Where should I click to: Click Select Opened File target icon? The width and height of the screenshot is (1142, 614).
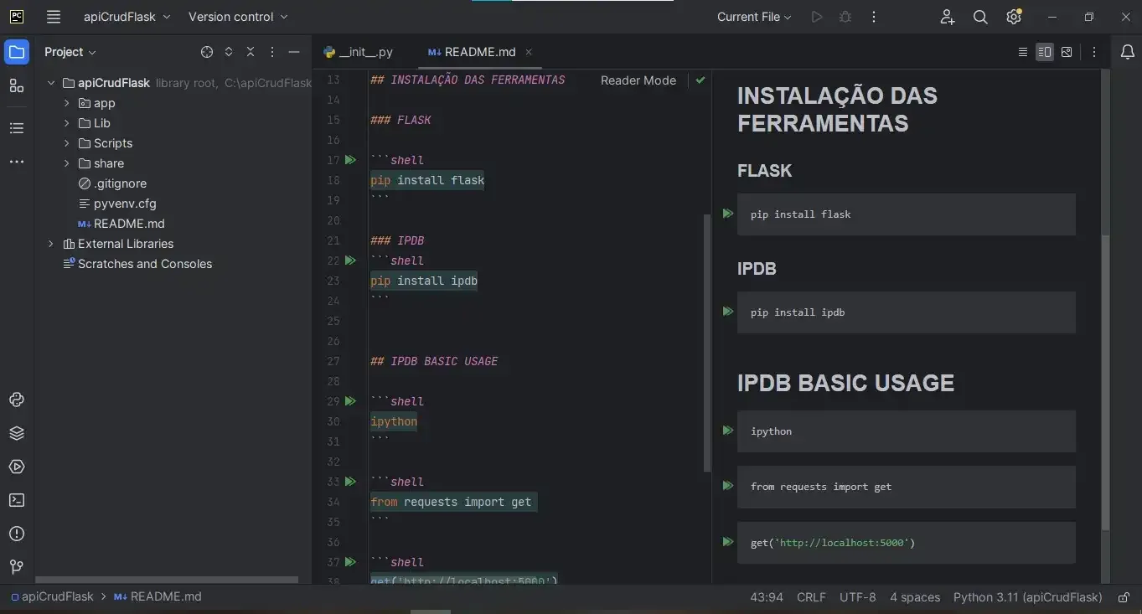click(207, 52)
